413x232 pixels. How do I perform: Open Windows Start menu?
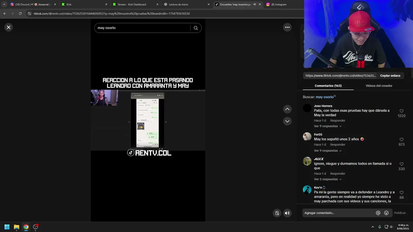pos(7,227)
